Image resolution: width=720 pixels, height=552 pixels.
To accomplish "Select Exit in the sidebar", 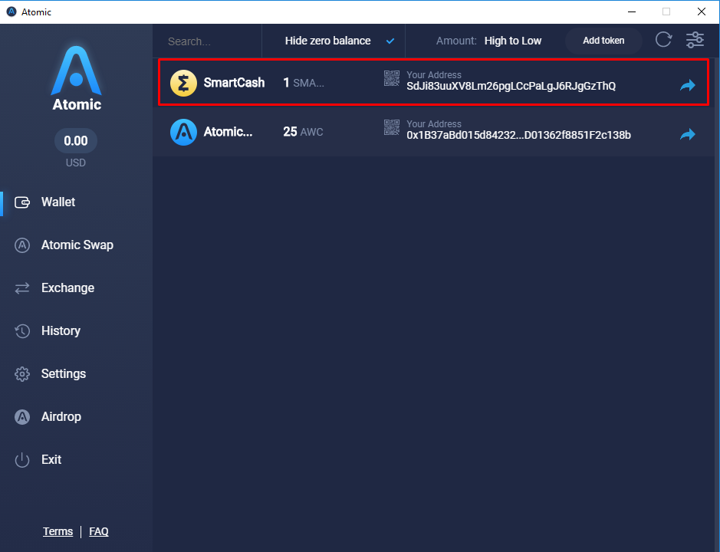I will [51, 460].
